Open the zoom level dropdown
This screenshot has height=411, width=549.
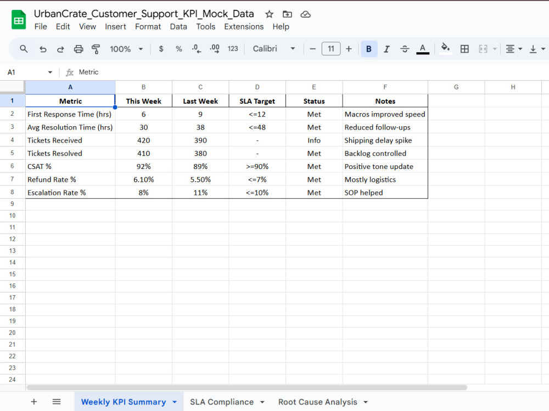tap(126, 49)
